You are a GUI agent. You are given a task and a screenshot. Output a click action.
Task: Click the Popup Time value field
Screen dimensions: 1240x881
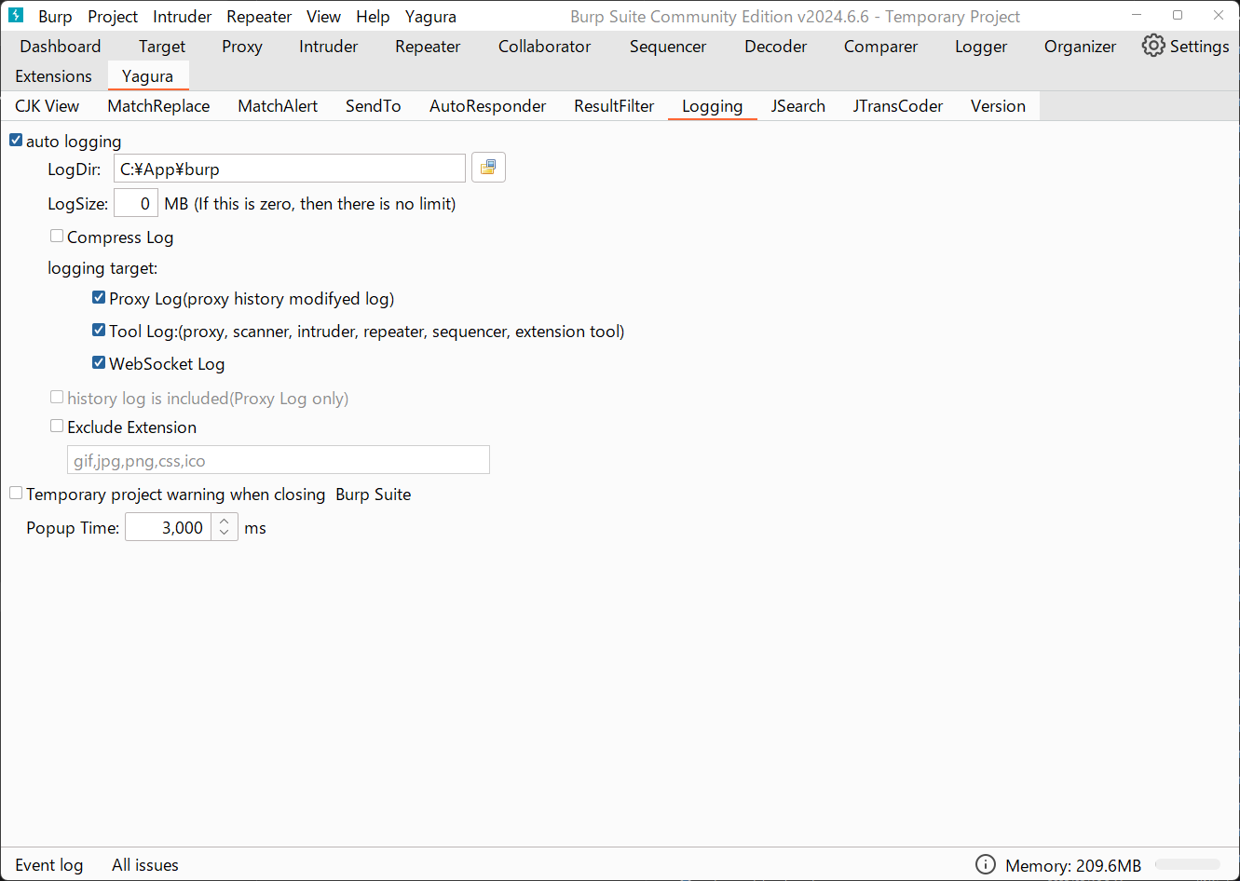tap(170, 528)
